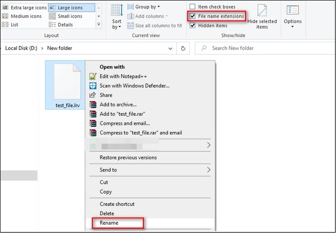The height and width of the screenshot is (233, 336).
Task: Open the Group by dropdown
Action: coord(143,7)
